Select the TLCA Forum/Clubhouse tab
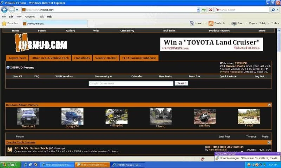Image resolution: width=281 pixels, height=168 pixels. [x=139, y=58]
